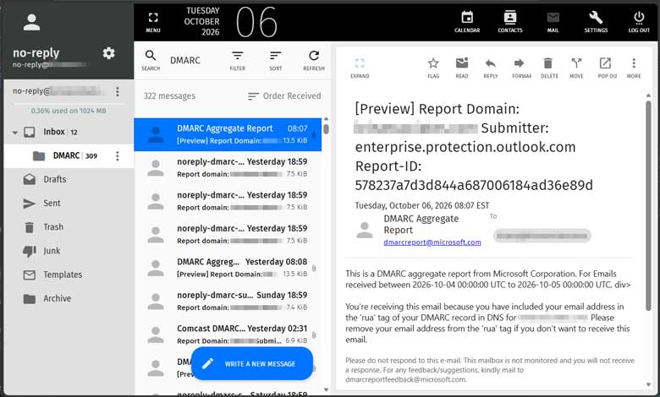Viewport: 660px width, 397px height.
Task: Reply to the DMARC Aggregate Report
Action: click(x=491, y=68)
